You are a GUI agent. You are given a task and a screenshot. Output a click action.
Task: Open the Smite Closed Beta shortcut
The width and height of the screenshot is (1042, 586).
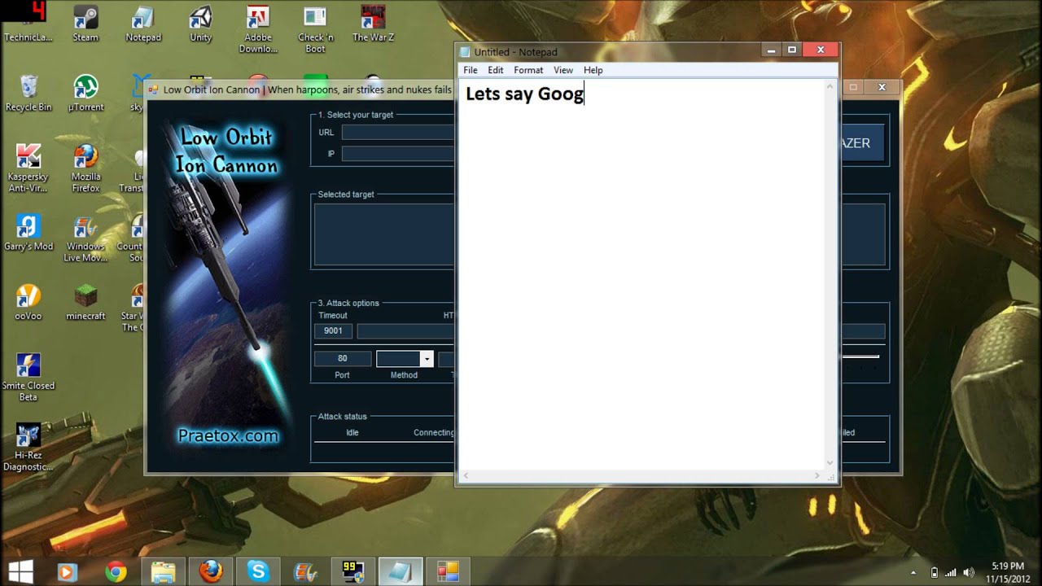[x=28, y=377]
